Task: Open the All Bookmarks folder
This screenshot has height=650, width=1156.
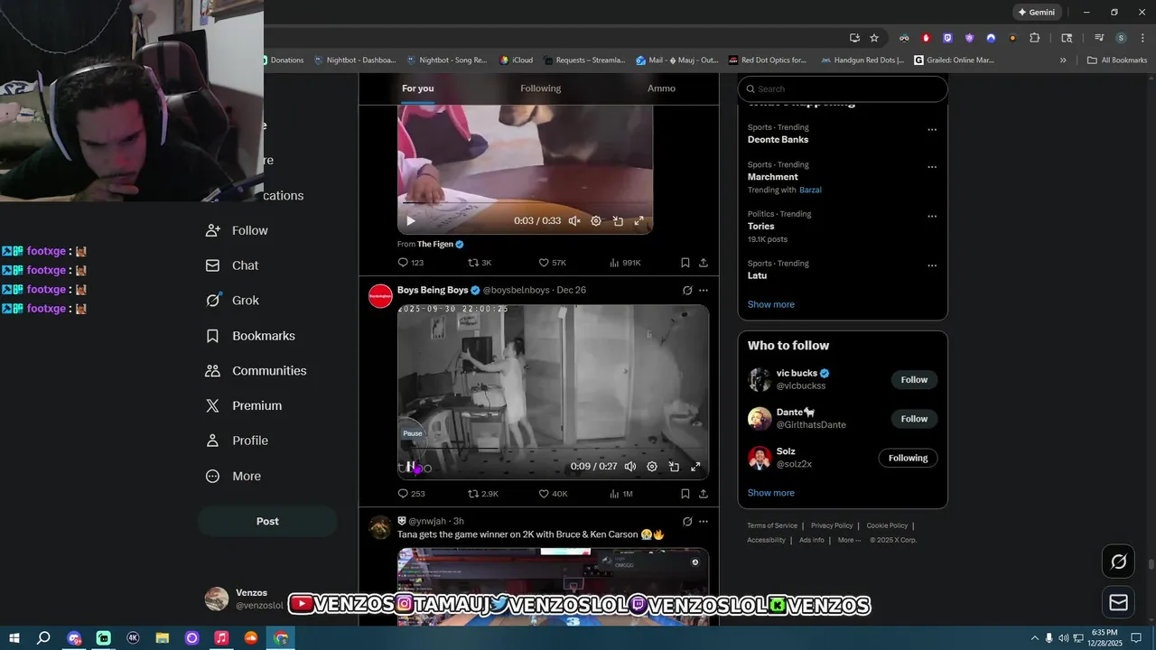Action: (x=1117, y=60)
